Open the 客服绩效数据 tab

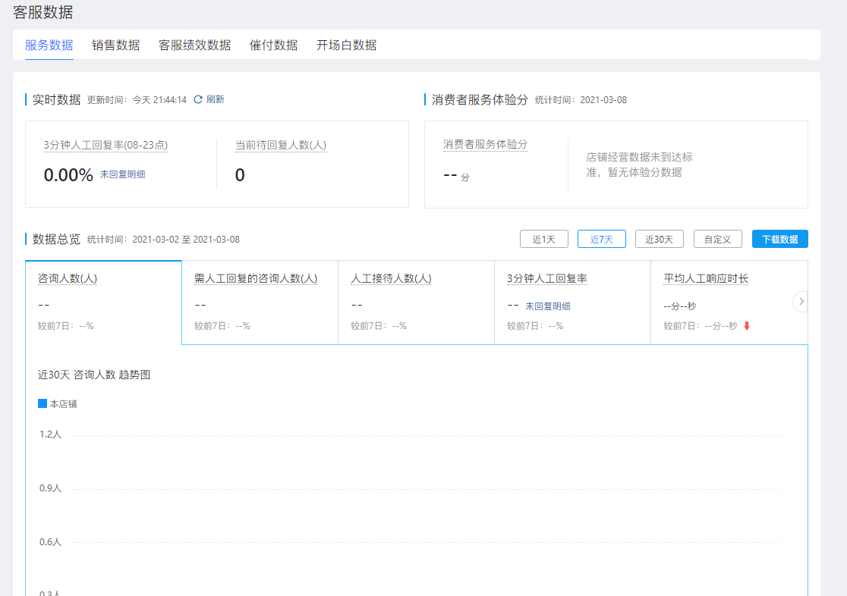coord(194,45)
